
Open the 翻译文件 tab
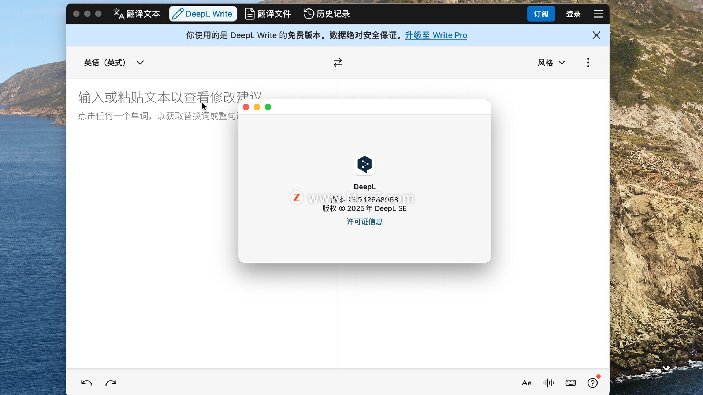[268, 14]
